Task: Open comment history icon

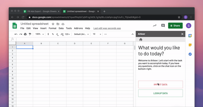Action: [163, 26]
